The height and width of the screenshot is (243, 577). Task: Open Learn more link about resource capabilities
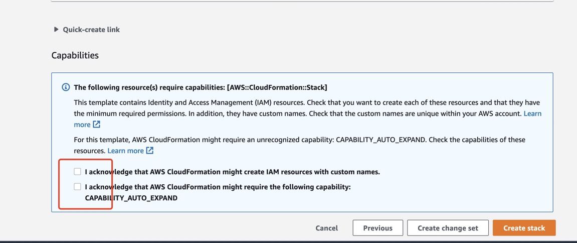[125, 151]
